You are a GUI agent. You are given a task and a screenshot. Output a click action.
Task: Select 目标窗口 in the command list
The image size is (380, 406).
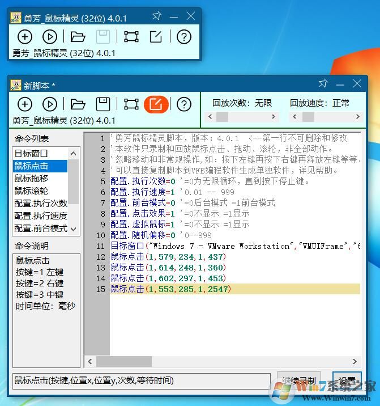(40, 153)
